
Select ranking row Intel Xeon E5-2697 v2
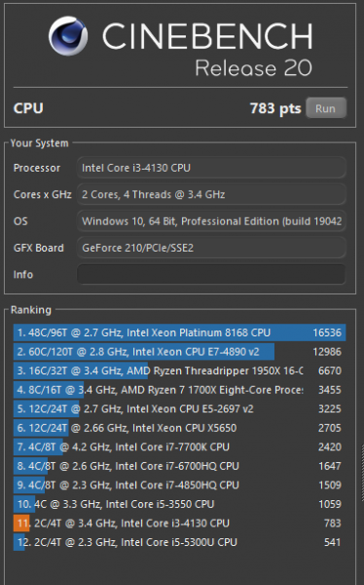click(x=180, y=409)
